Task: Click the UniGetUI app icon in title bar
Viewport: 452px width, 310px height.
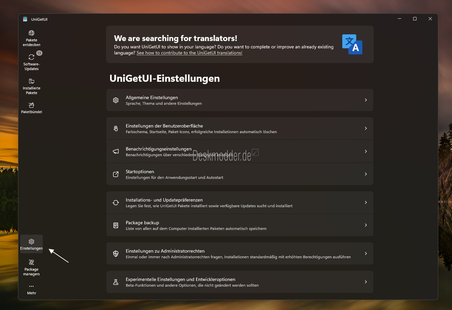Action: coord(25,19)
